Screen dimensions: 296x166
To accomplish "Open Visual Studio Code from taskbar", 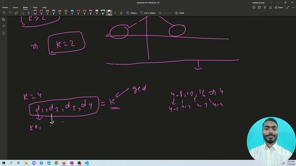I will tap(86, 163).
